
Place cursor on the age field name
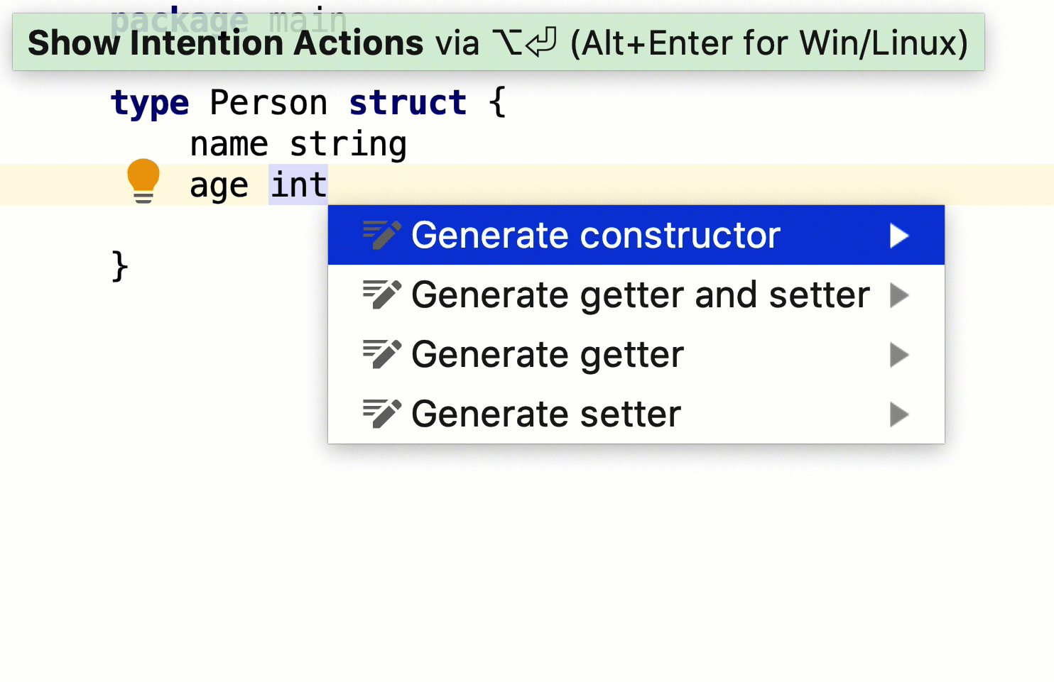click(219, 187)
